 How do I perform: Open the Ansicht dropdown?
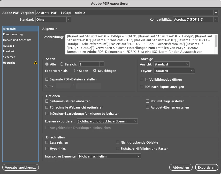pos(172,64)
